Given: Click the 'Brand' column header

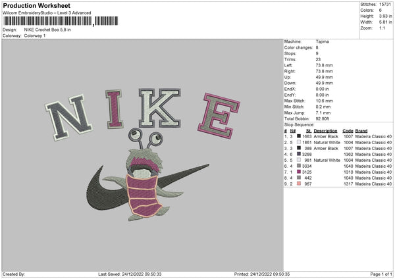Looking at the screenshot, I should [x=361, y=131].
